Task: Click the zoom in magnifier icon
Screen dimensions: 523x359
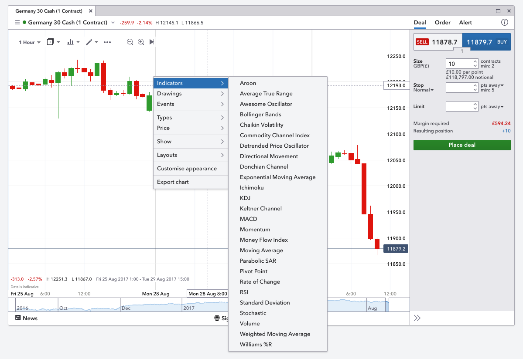Action: pos(141,42)
